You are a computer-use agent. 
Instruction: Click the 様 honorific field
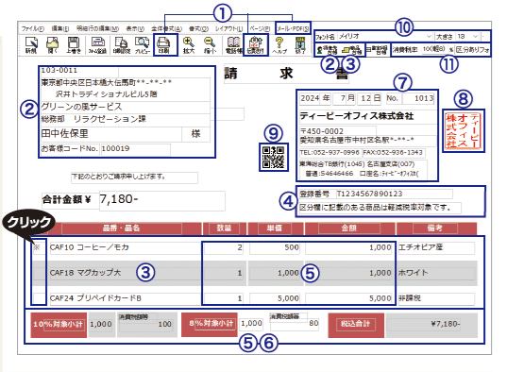(x=196, y=134)
